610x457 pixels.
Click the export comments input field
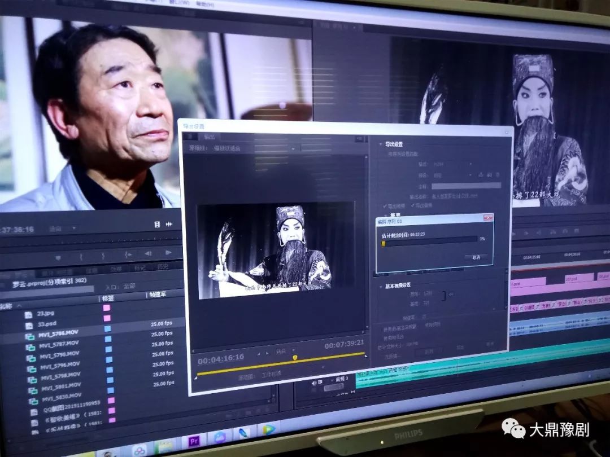click(x=465, y=186)
